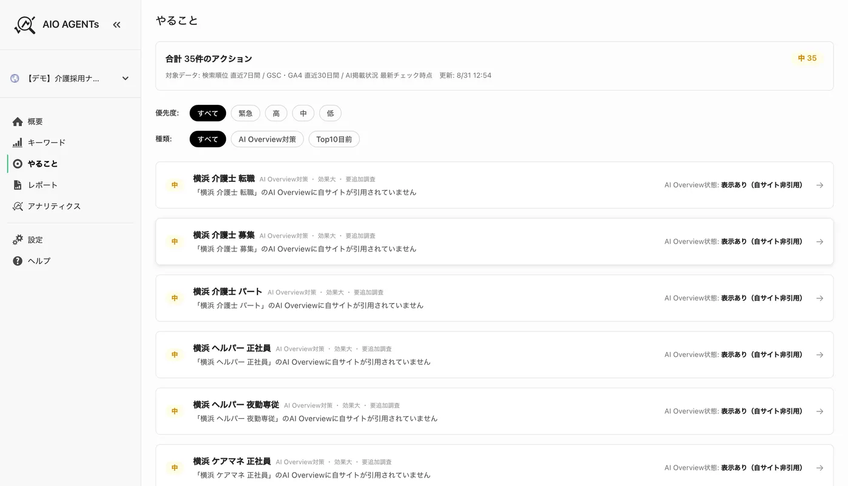The image size is (848, 486).
Task: Click 合計 35件のアクション heading
Action: (209, 59)
